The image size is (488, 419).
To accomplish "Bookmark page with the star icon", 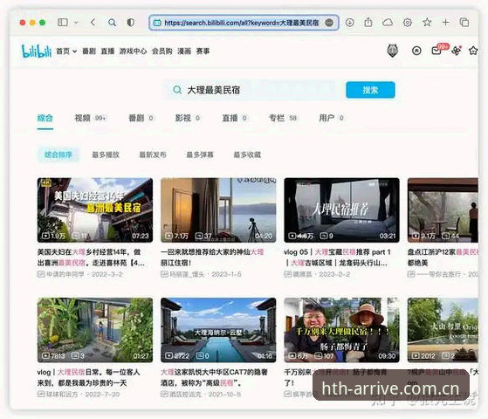I will tap(427, 22).
